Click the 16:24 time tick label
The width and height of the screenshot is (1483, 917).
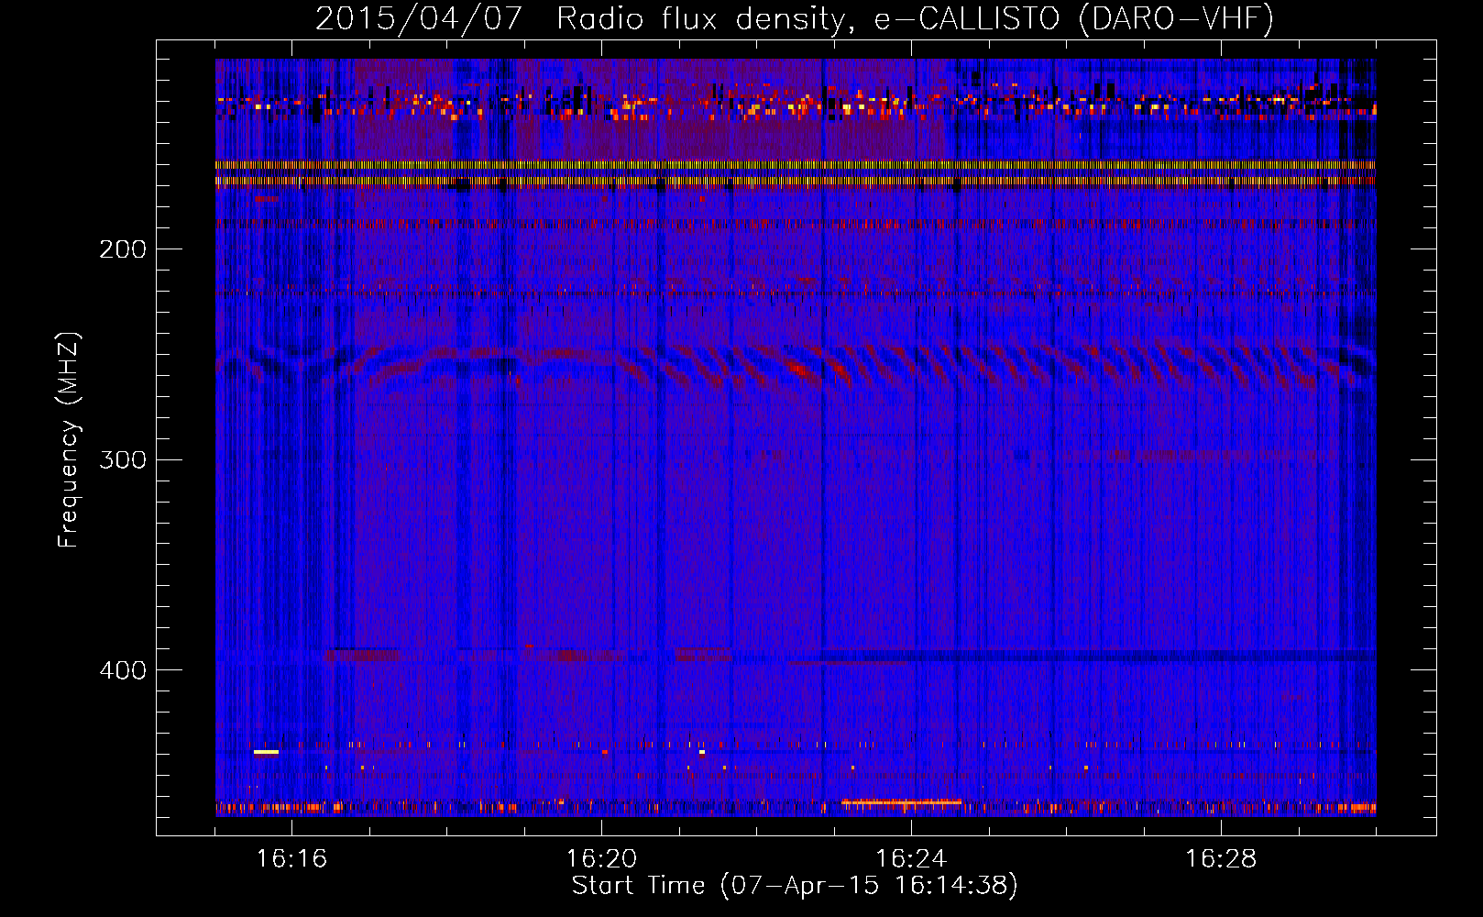coord(911,859)
